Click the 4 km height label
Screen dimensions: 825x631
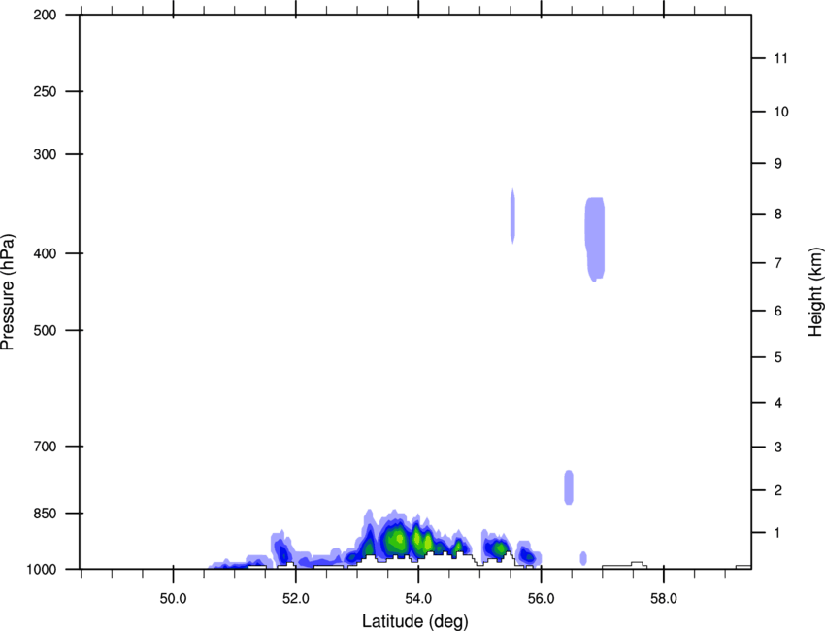(x=777, y=403)
